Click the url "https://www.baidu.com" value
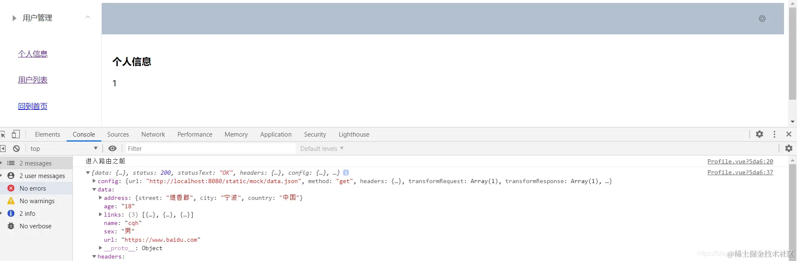Image resolution: width=797 pixels, height=261 pixels. point(161,240)
